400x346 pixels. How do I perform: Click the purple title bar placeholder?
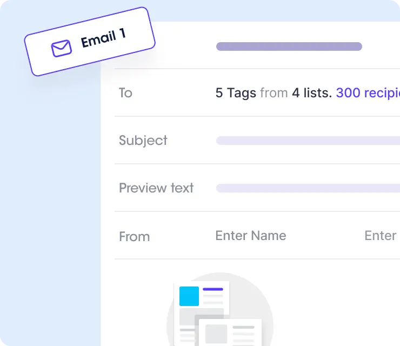point(289,46)
